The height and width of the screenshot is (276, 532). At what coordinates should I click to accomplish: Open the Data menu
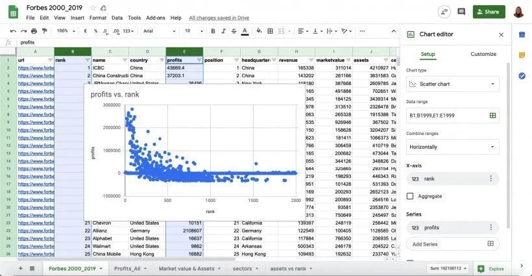coord(117,18)
